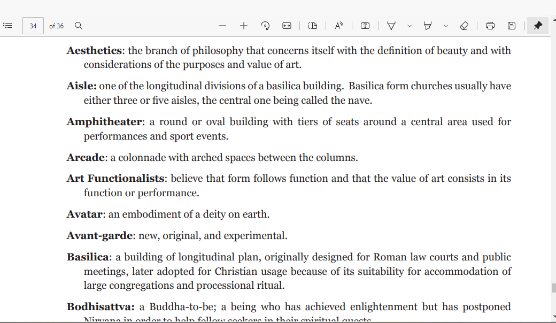Toggle fit to width view
Image resolution: width=556 pixels, height=323 pixels.
287,26
